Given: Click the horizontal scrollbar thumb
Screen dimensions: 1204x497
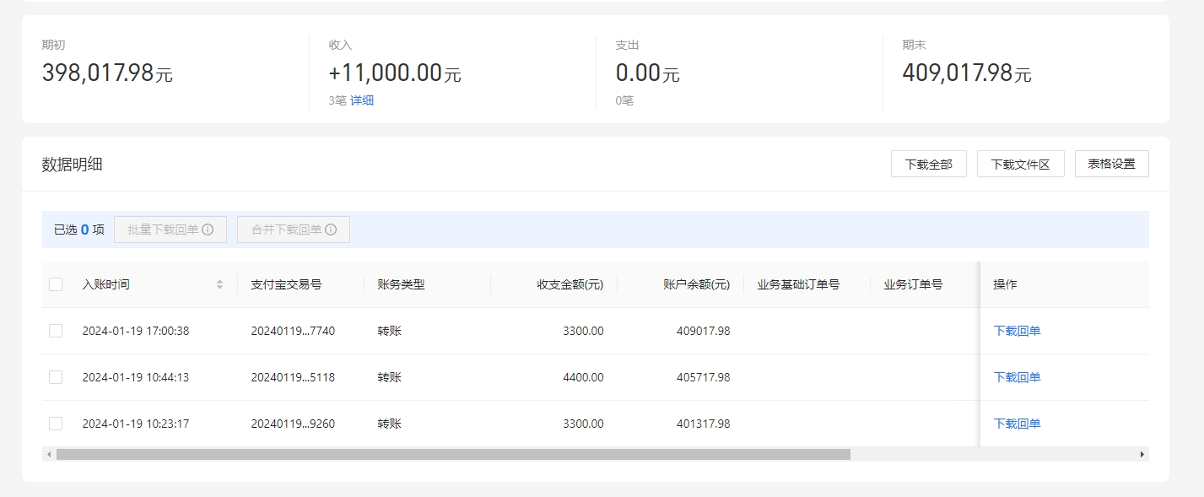Looking at the screenshot, I should [x=453, y=454].
